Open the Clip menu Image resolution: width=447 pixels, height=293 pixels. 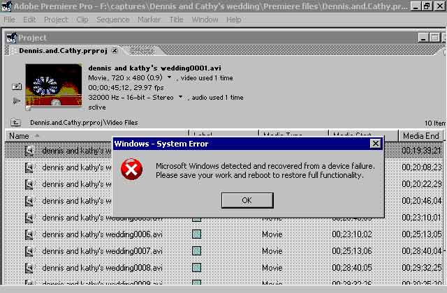[82, 20]
